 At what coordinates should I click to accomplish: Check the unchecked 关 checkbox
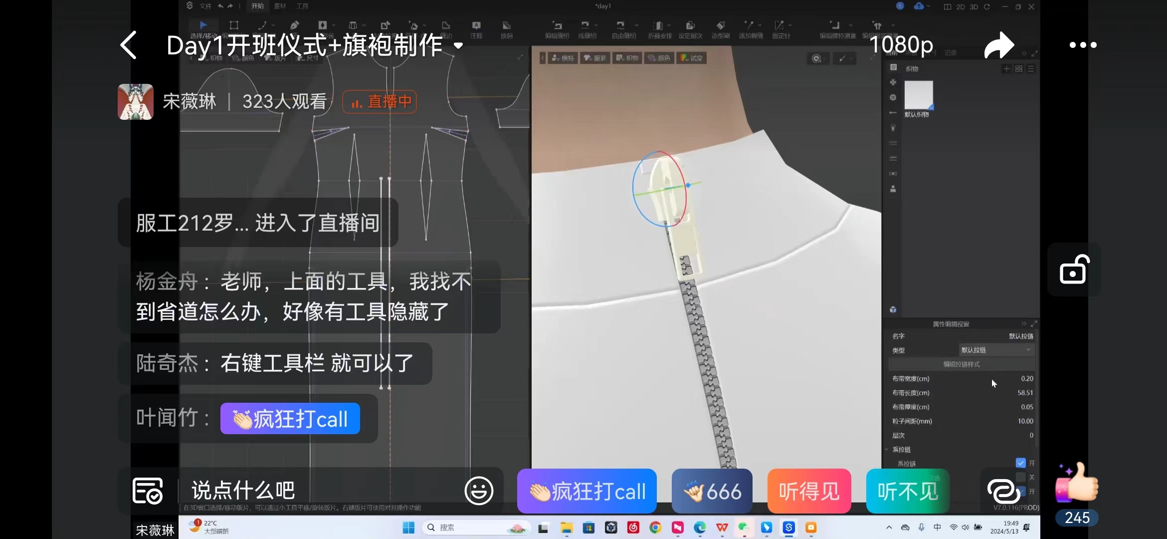tap(1020, 477)
